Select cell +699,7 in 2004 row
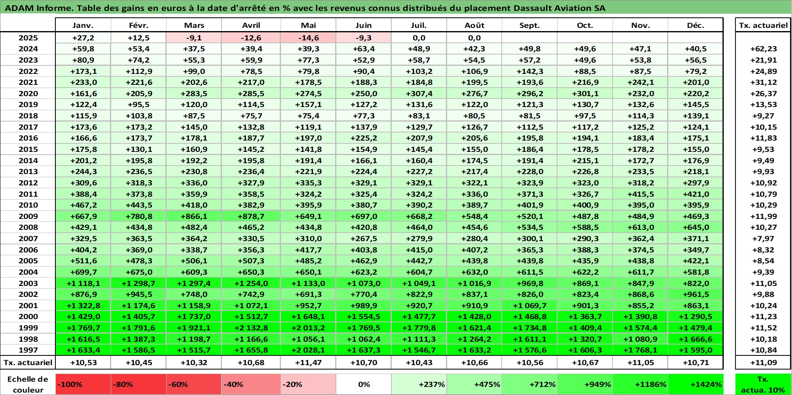Screen dimensions: 792x395 coord(83,272)
